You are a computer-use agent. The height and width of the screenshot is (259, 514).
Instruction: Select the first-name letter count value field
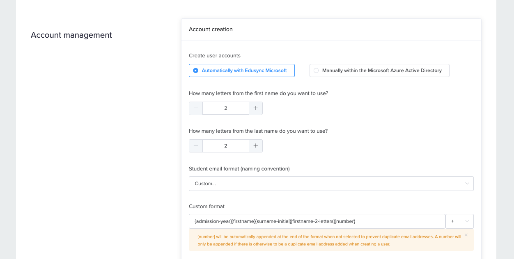click(225, 108)
